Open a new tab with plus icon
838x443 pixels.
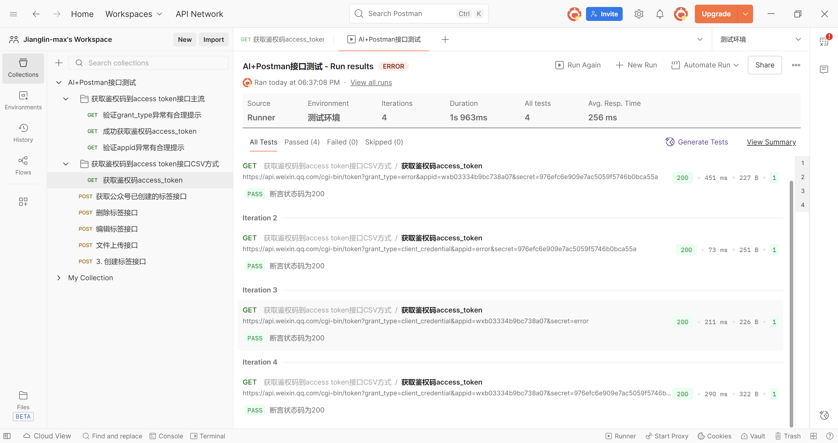pyautogui.click(x=445, y=39)
